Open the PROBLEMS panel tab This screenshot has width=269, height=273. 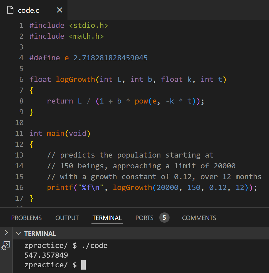pos(26,218)
